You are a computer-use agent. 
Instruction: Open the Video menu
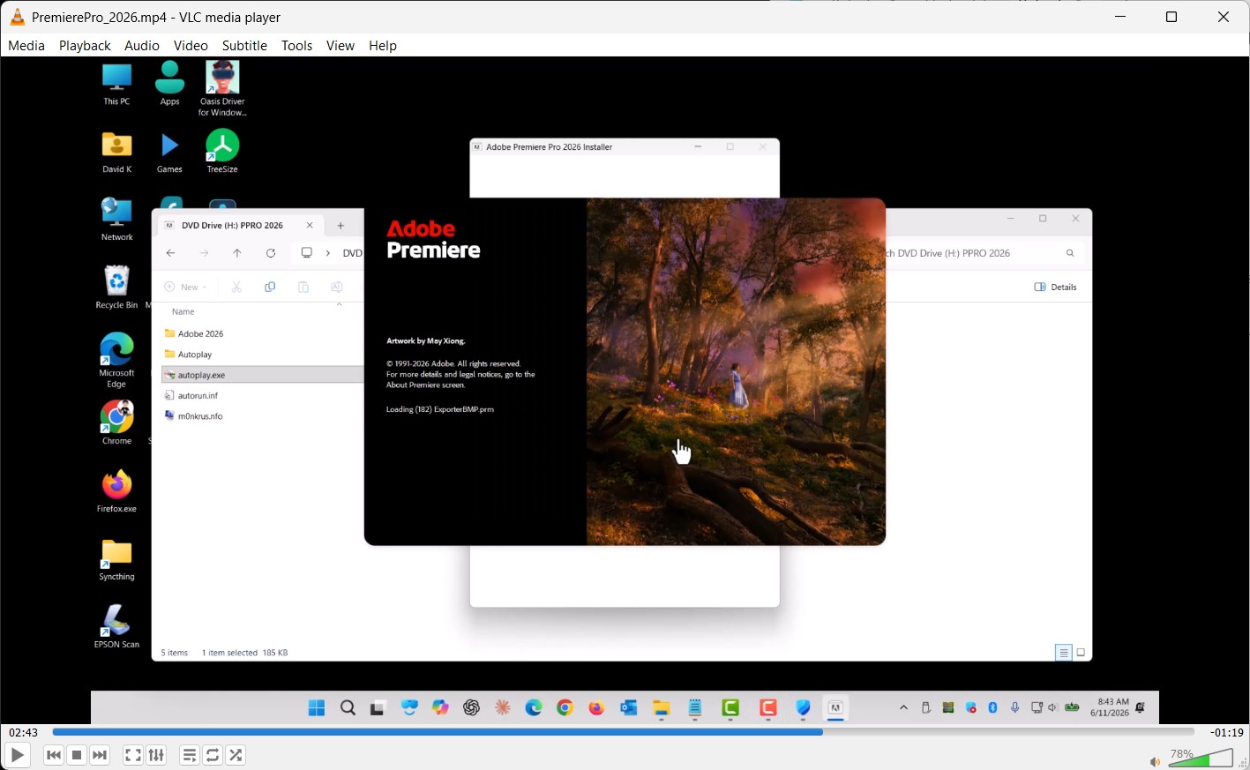point(191,46)
